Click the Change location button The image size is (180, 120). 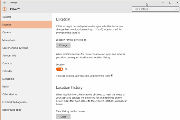(63, 45)
